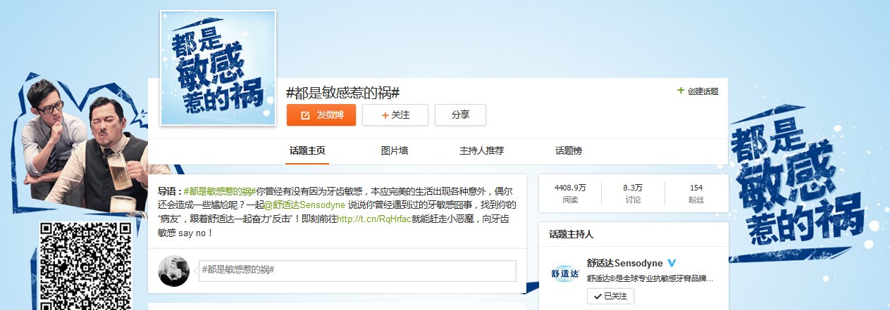Click the 4408.9万 阅读 count
This screenshot has width=890, height=310.
click(x=570, y=193)
